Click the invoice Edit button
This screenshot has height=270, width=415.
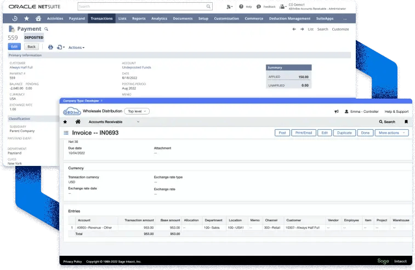[325, 133]
